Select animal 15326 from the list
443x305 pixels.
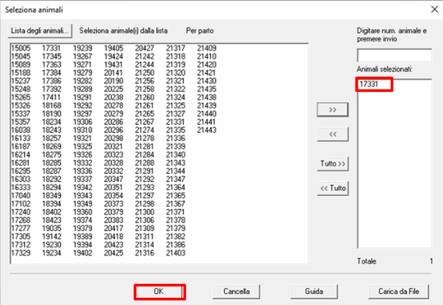(x=20, y=105)
